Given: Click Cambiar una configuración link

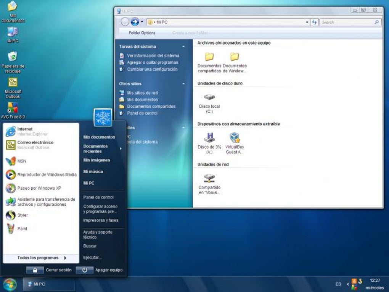Looking at the screenshot, I should point(152,69).
